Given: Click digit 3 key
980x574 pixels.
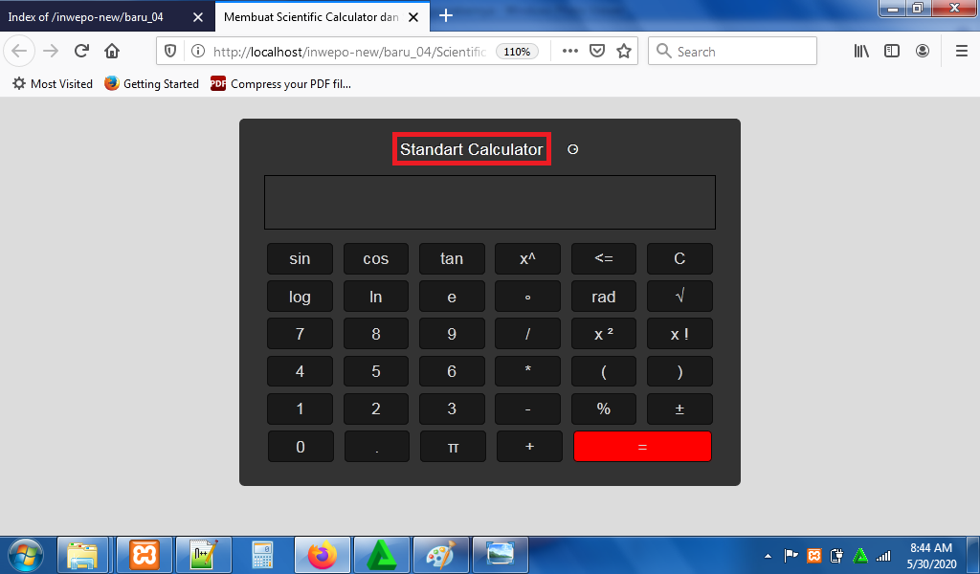Looking at the screenshot, I should click(x=452, y=409).
